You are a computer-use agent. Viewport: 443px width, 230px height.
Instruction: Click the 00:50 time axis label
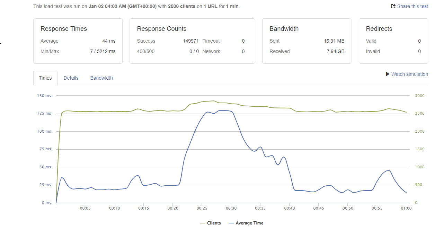pos(348,208)
